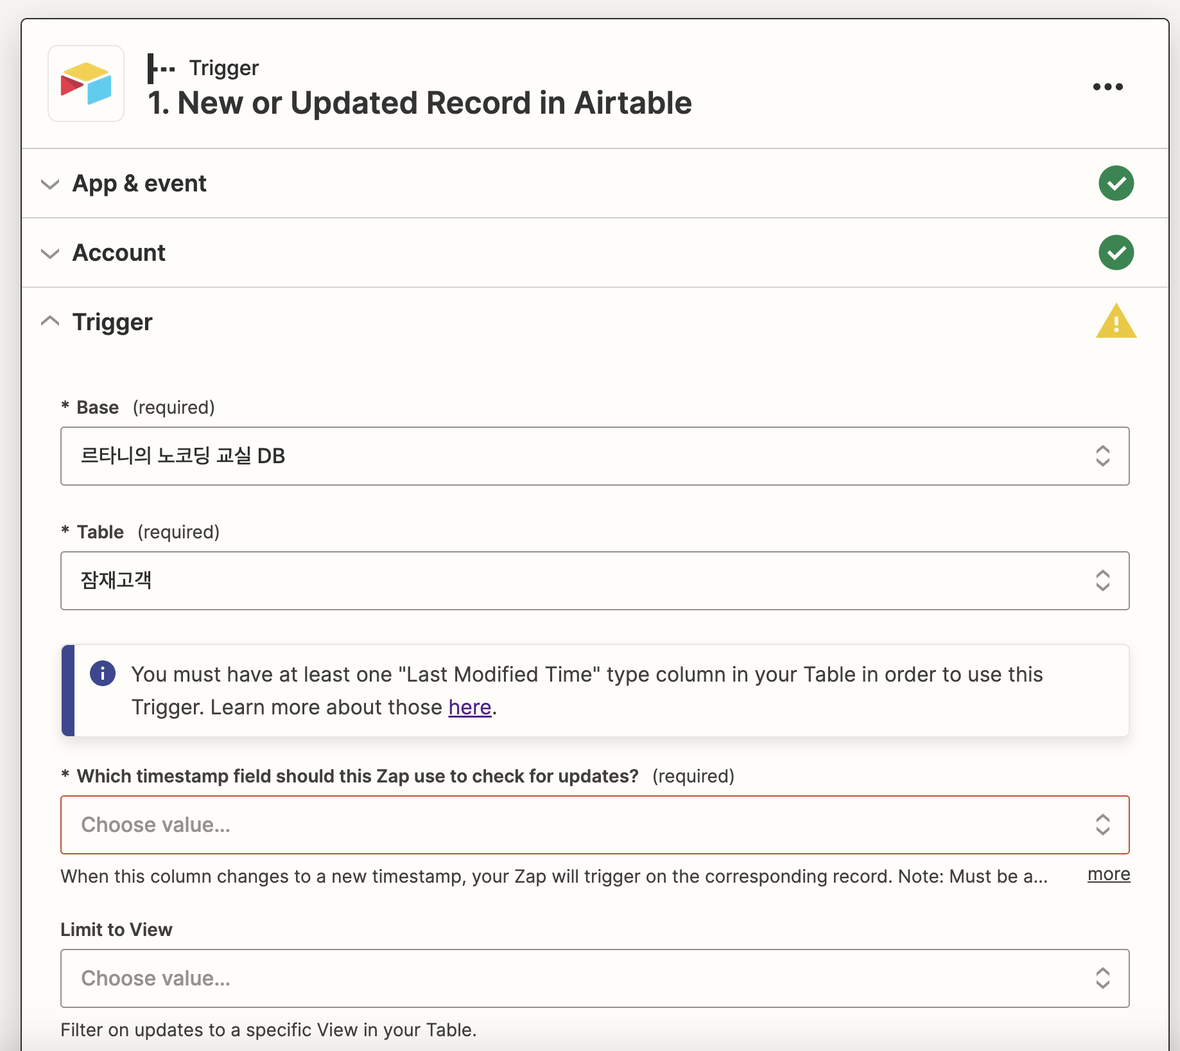Open the Base dropdown
1180x1051 pixels.
coord(594,456)
